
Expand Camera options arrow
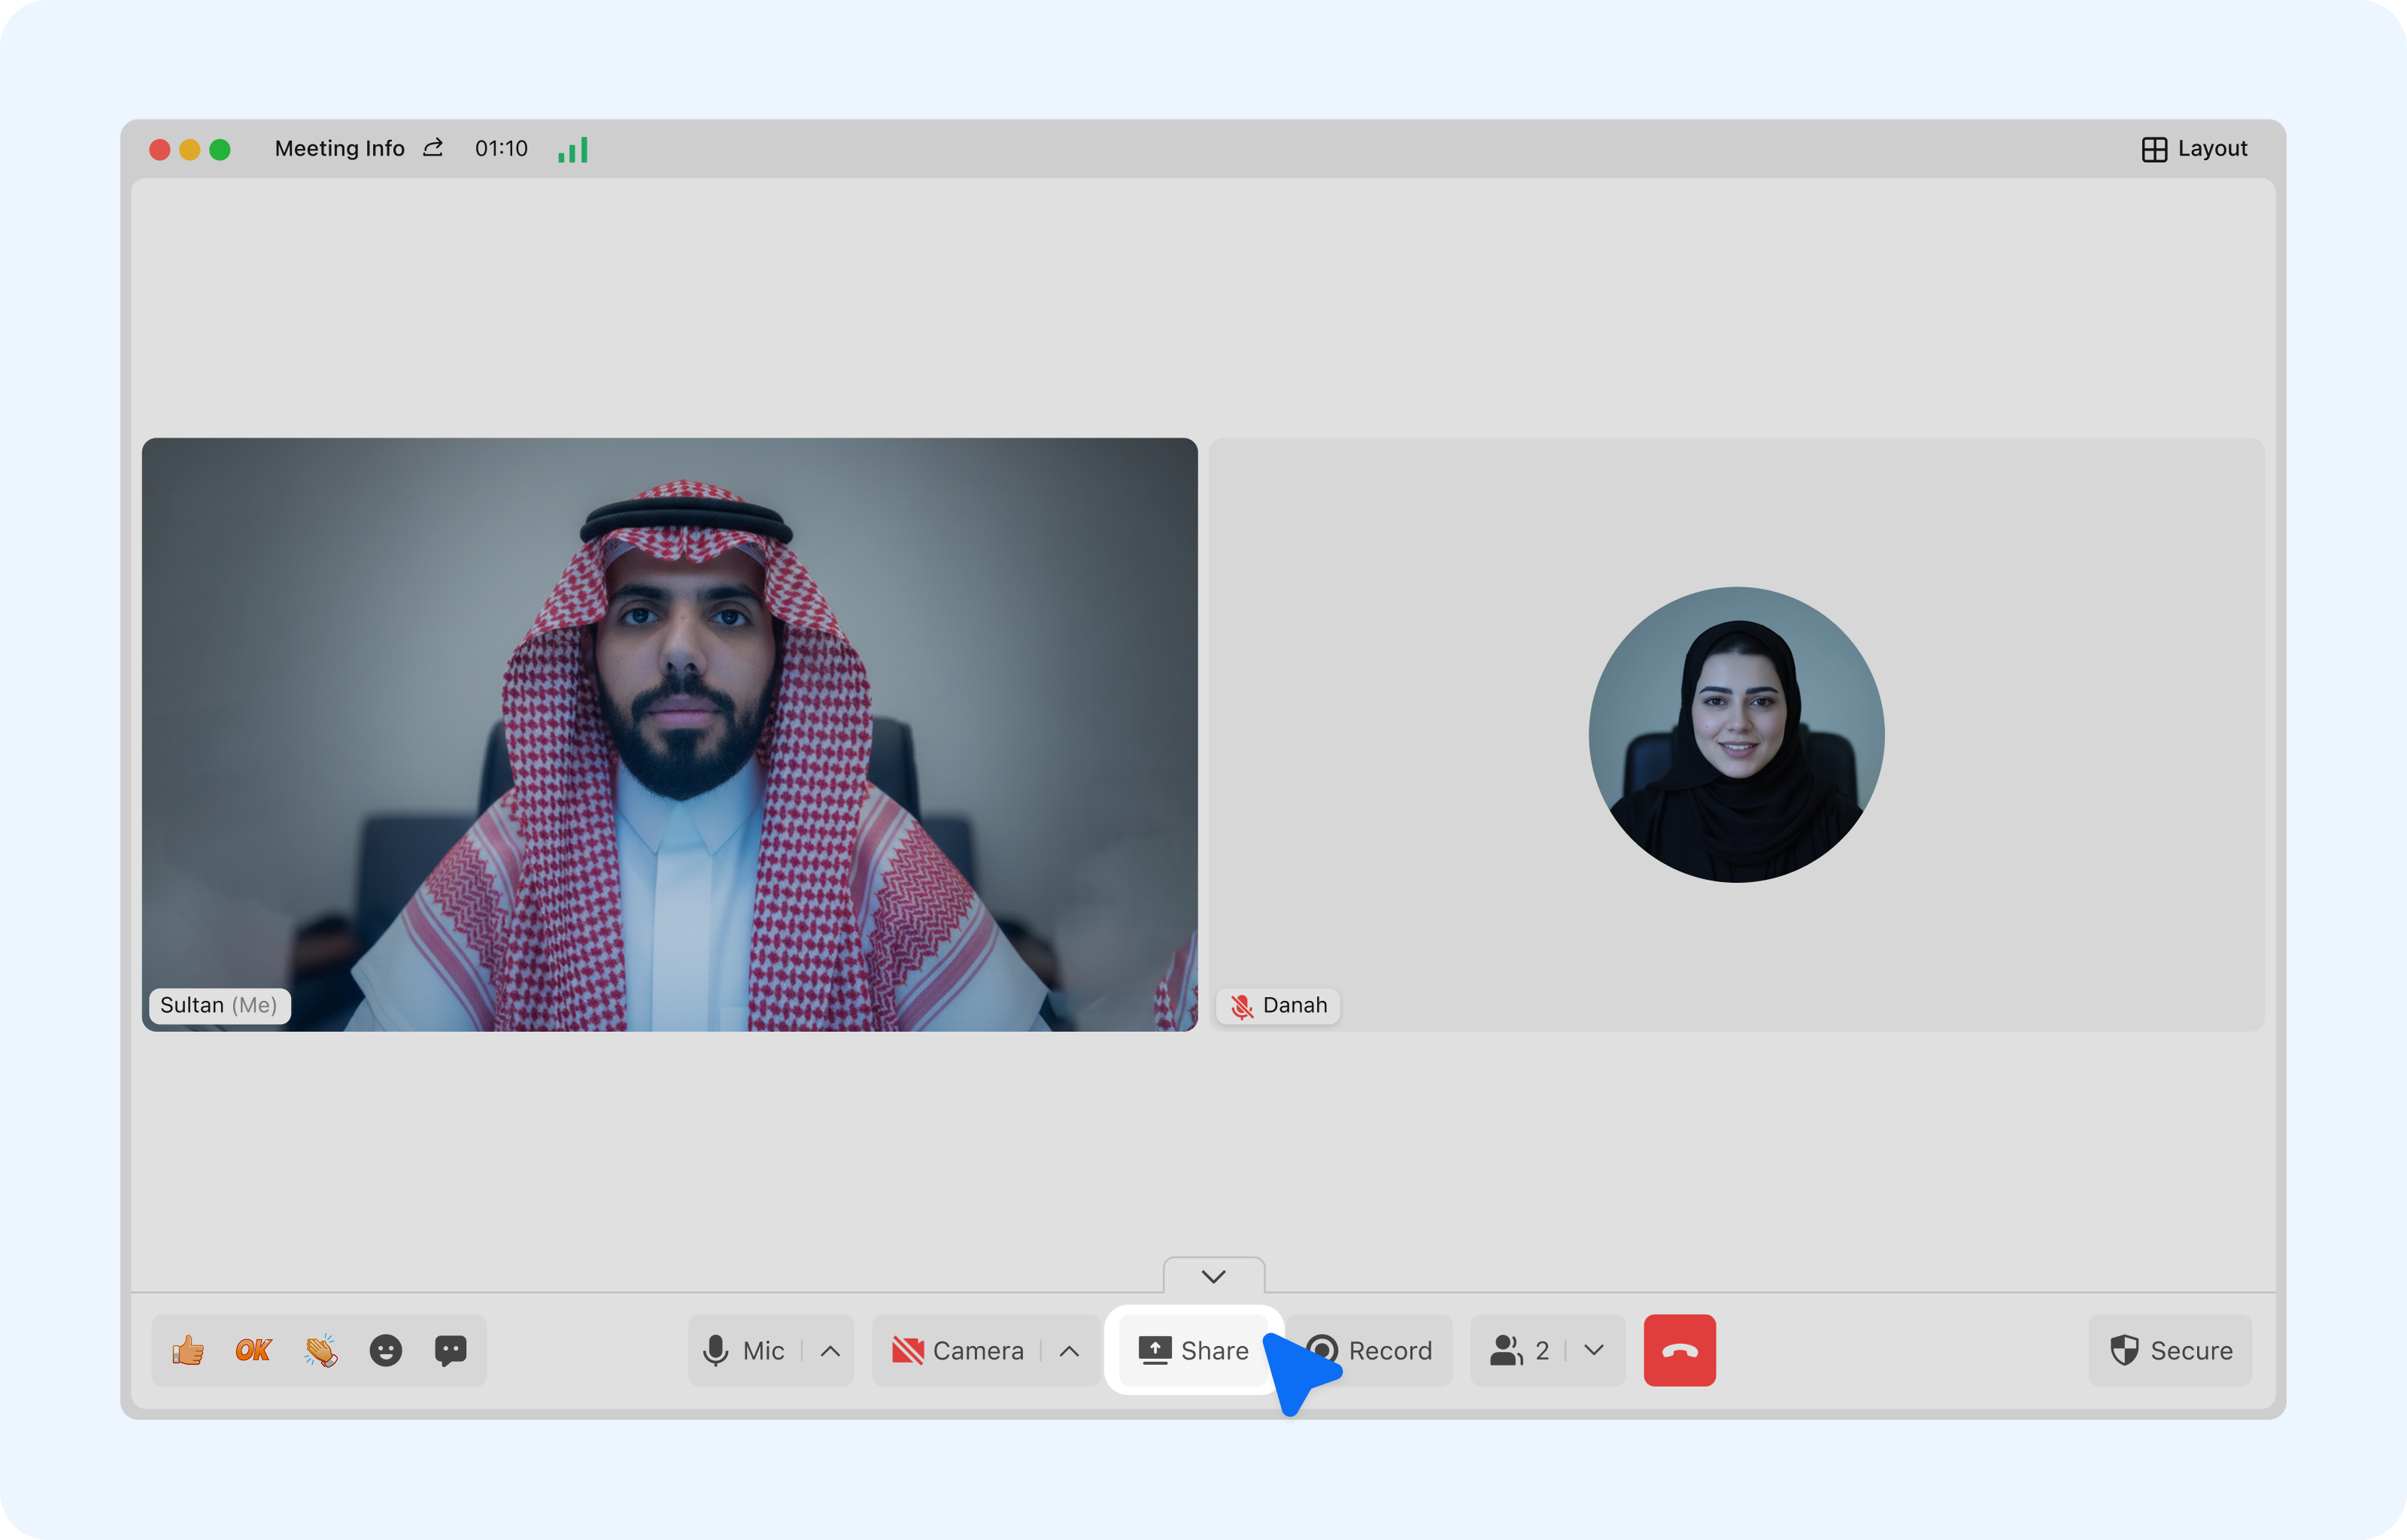tap(1069, 1350)
